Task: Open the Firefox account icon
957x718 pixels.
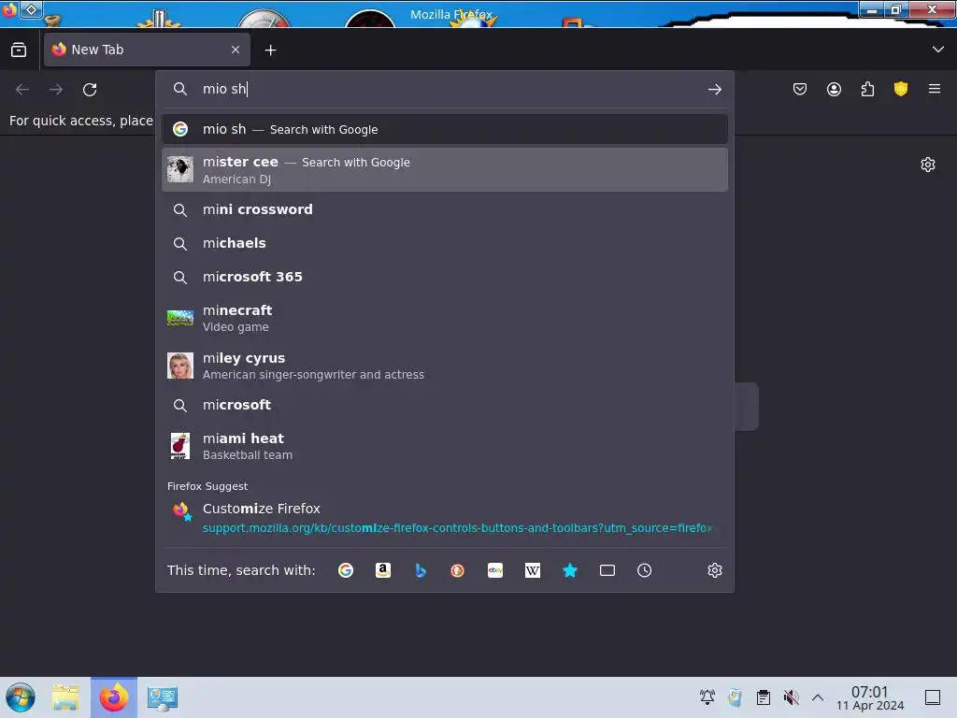Action: point(834,90)
